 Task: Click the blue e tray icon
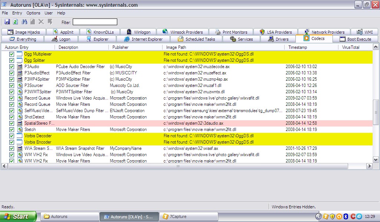click(x=359, y=216)
